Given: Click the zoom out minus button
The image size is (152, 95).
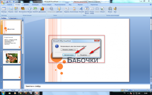Looking at the screenshot, I should [x=134, y=90].
